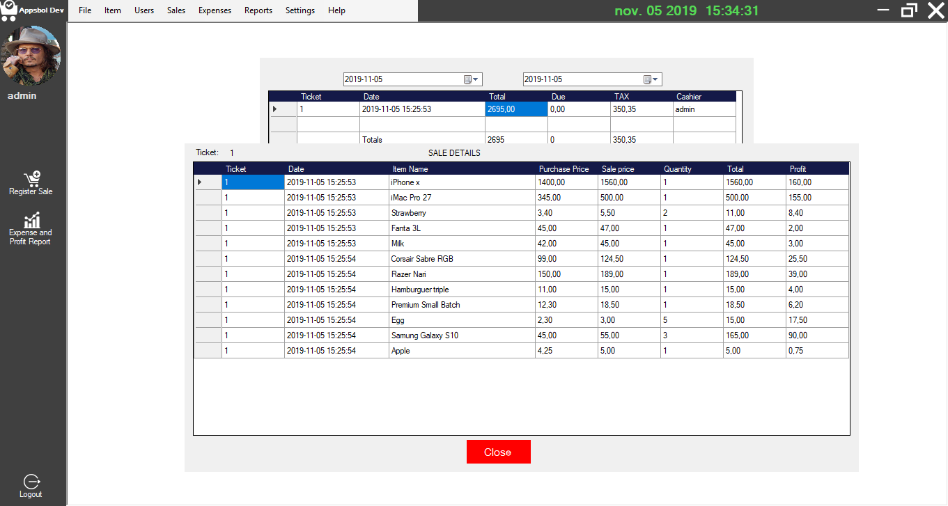Open the Expense and Profit Report
The image size is (948, 506).
(x=31, y=228)
